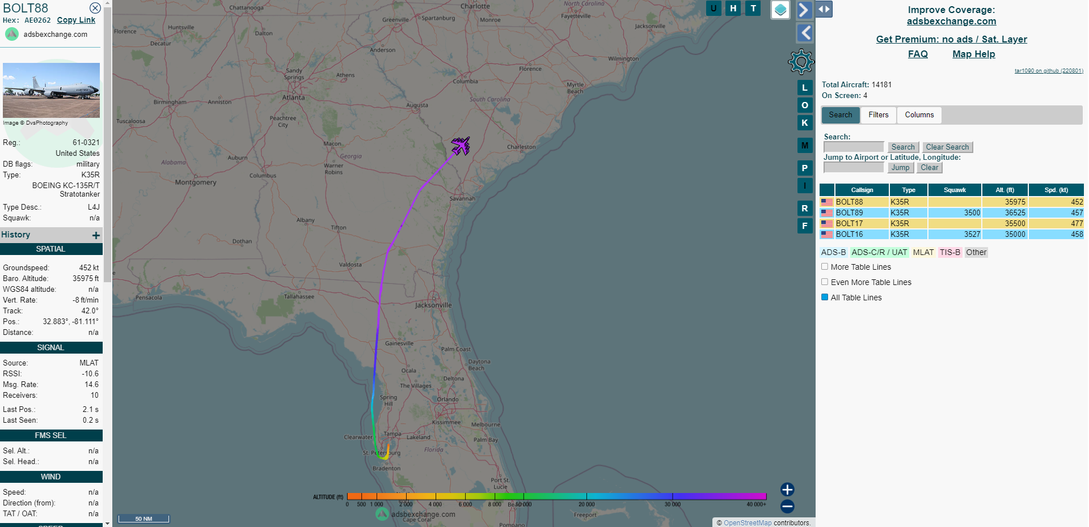Click the Jump button
This screenshot has height=527, width=1089.
click(x=900, y=168)
